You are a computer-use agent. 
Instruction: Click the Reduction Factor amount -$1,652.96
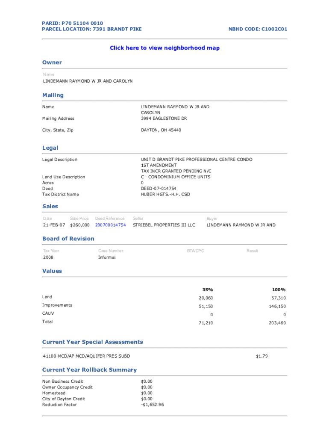pyautogui.click(x=152, y=405)
